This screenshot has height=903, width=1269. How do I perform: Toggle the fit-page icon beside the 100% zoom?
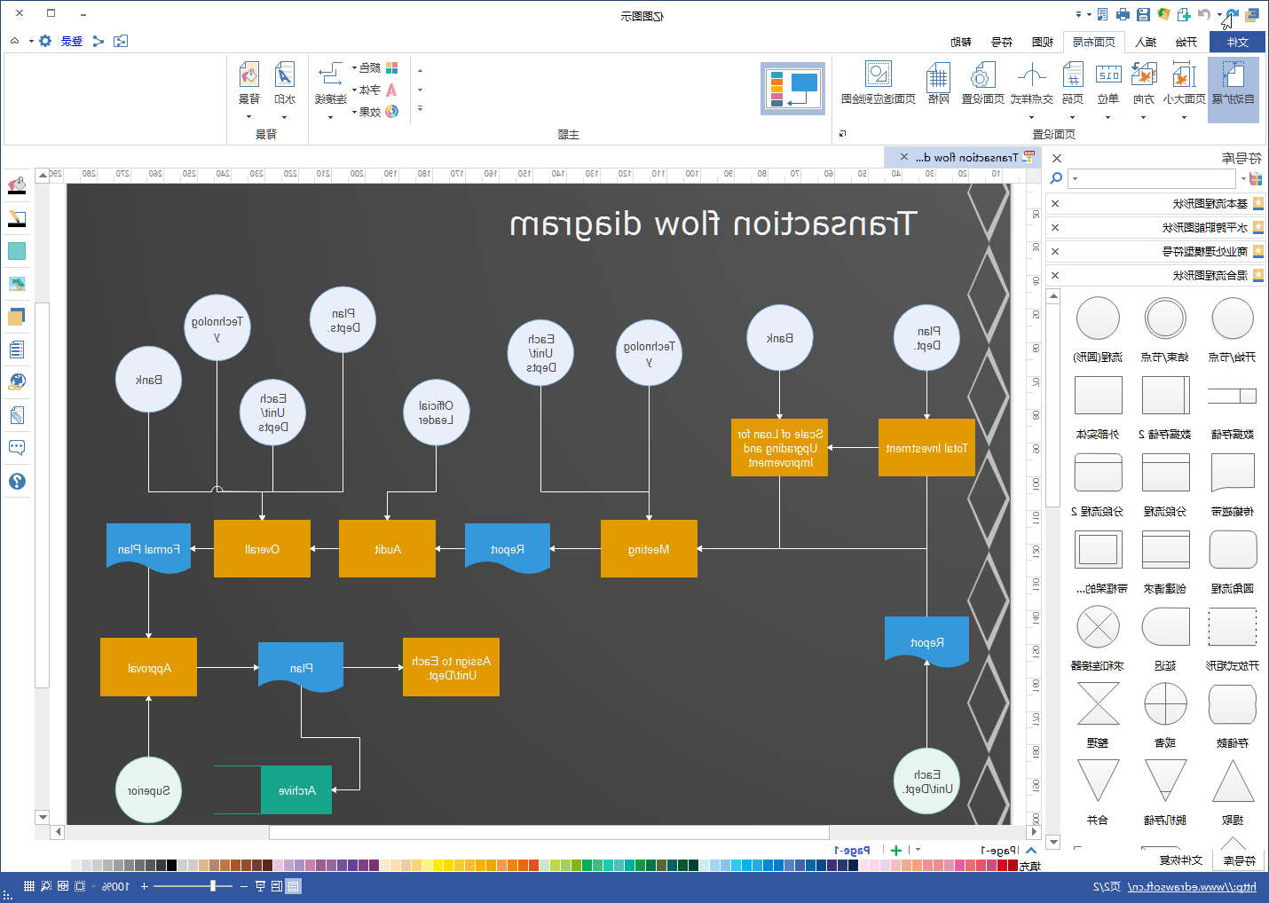click(80, 885)
